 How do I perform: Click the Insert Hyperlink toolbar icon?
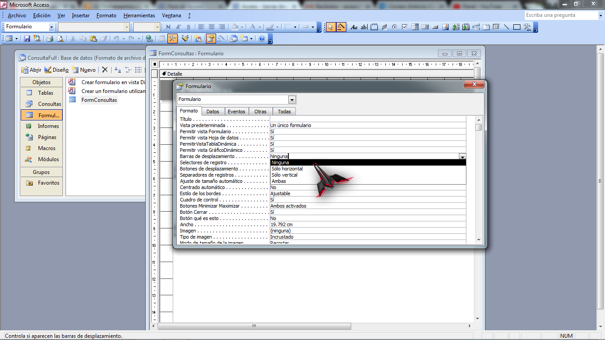coord(149,39)
